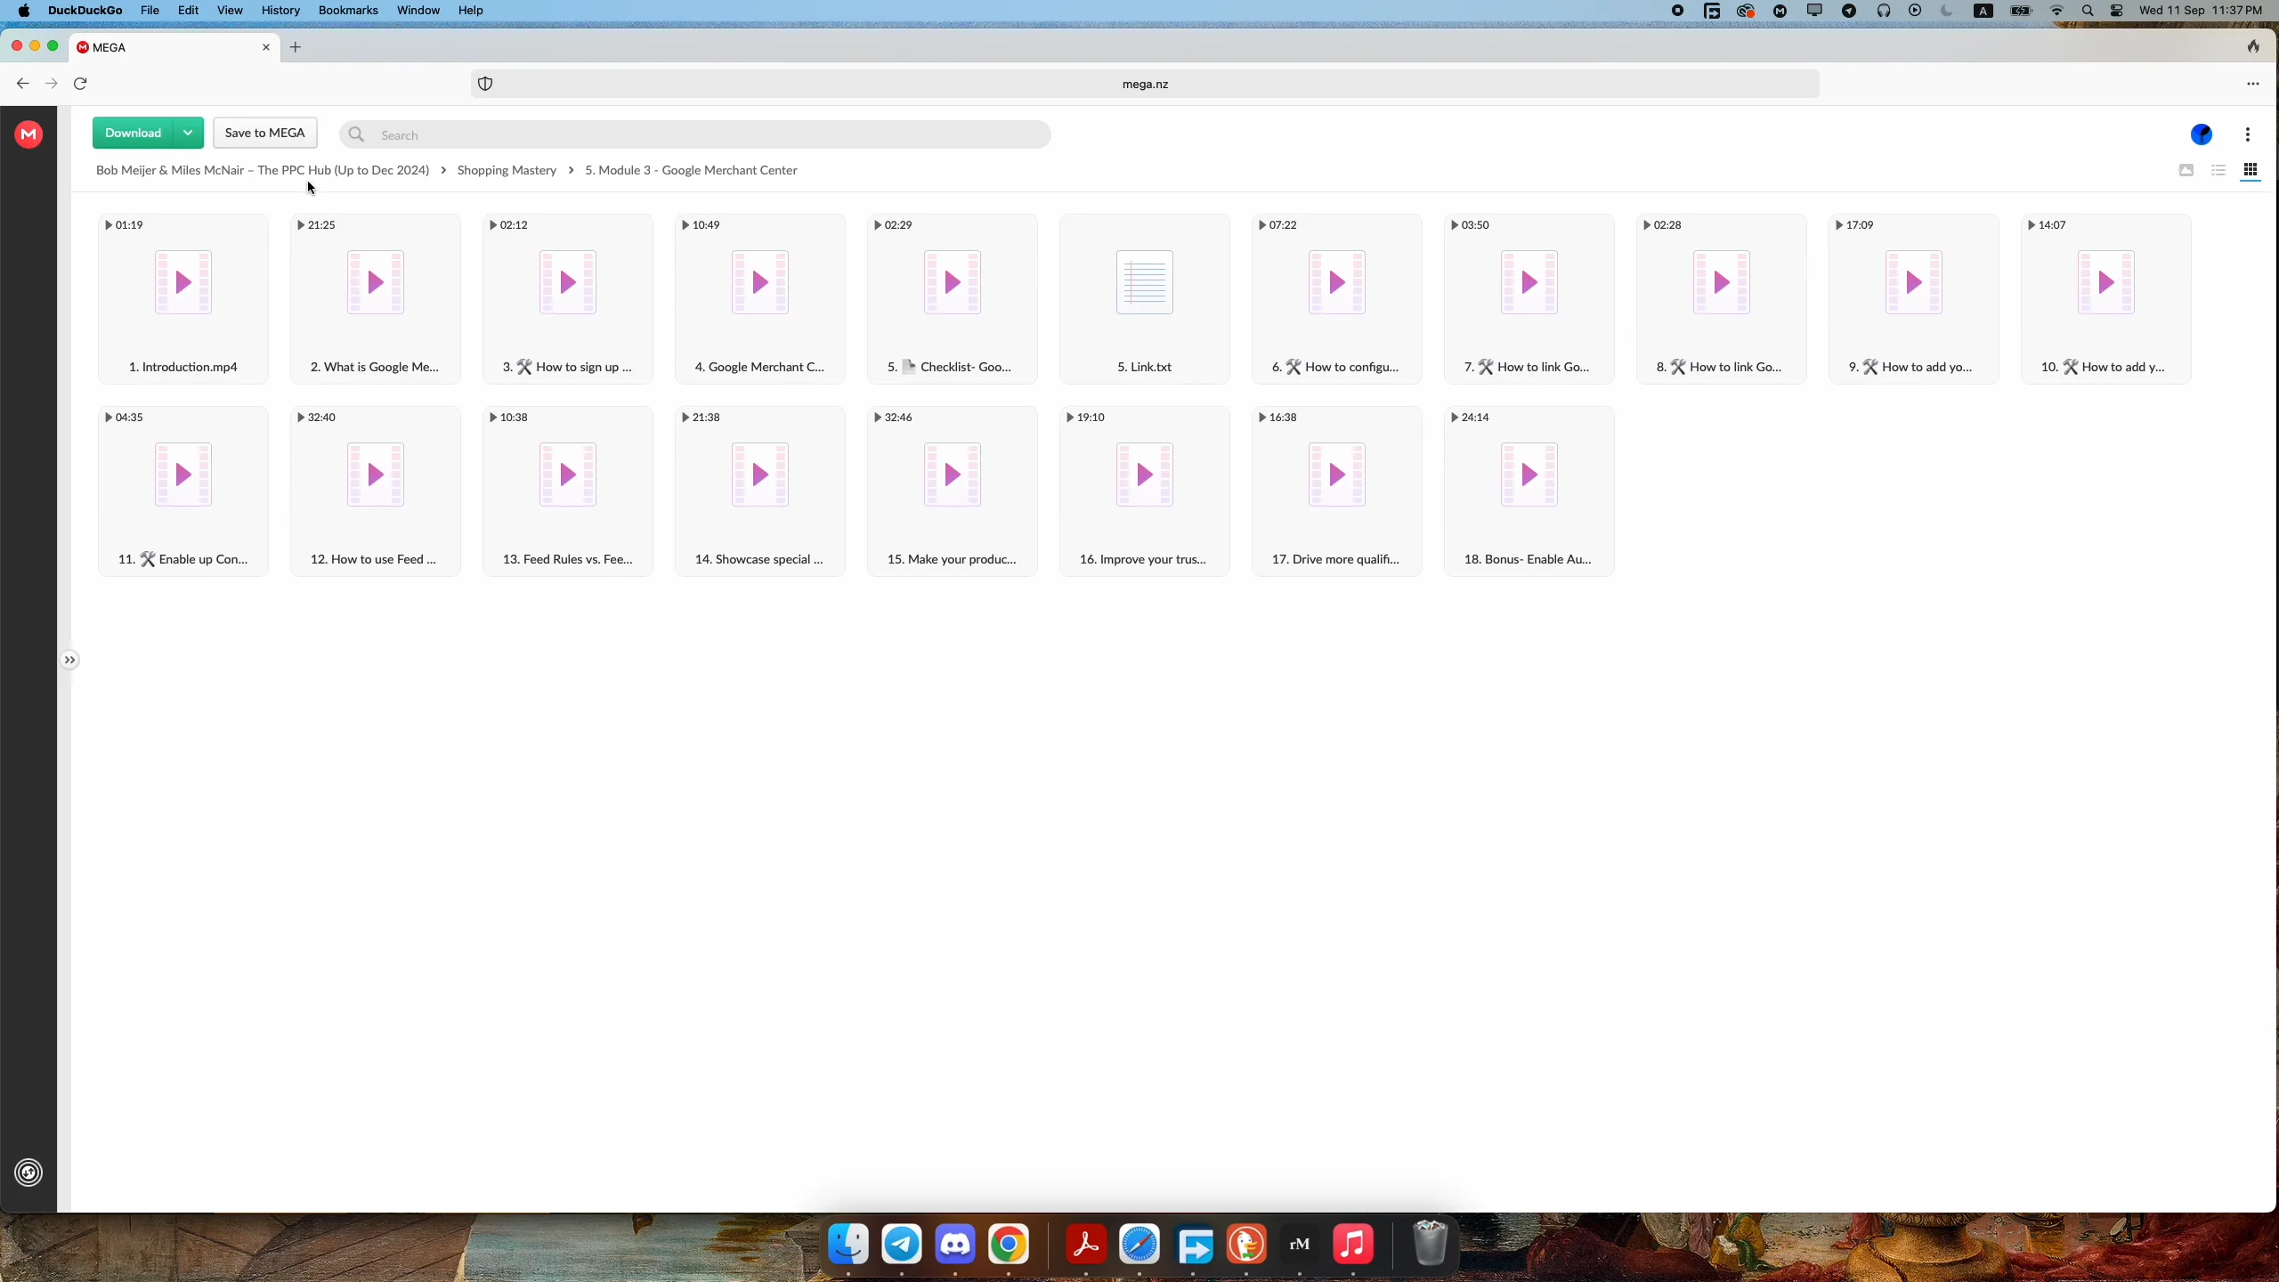The width and height of the screenshot is (2279, 1282).
Task: Click the MEGA logo in sidebar
Action: [28, 134]
